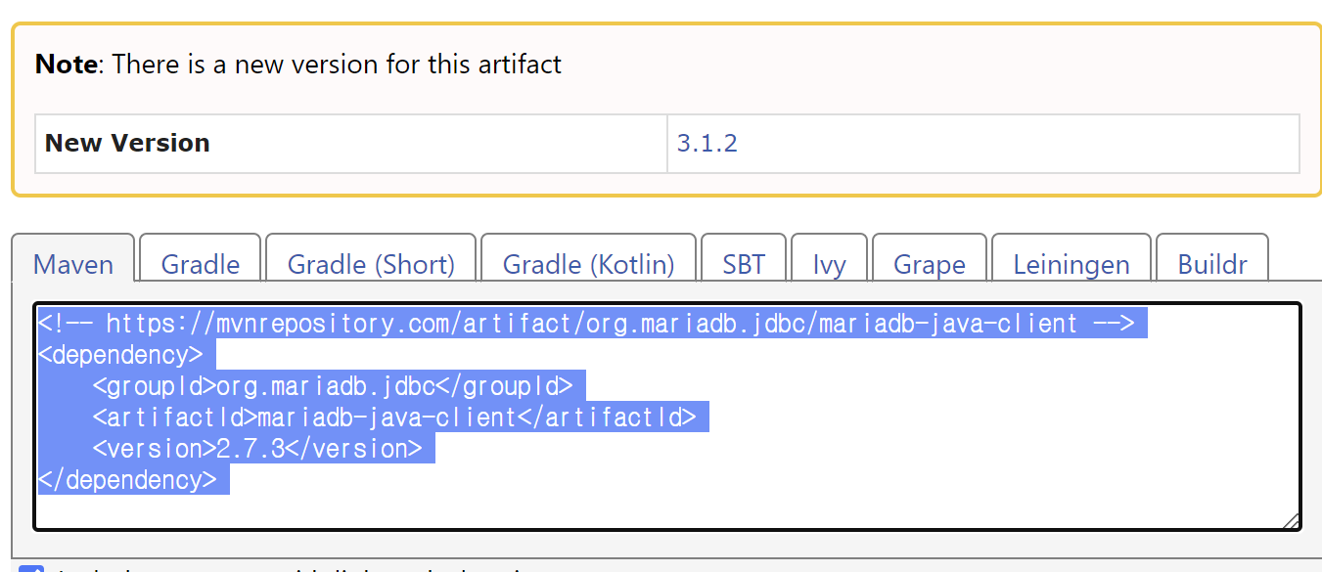Click the opening <dependency> tag line
Screen dimensions: 1322x572
(120, 355)
